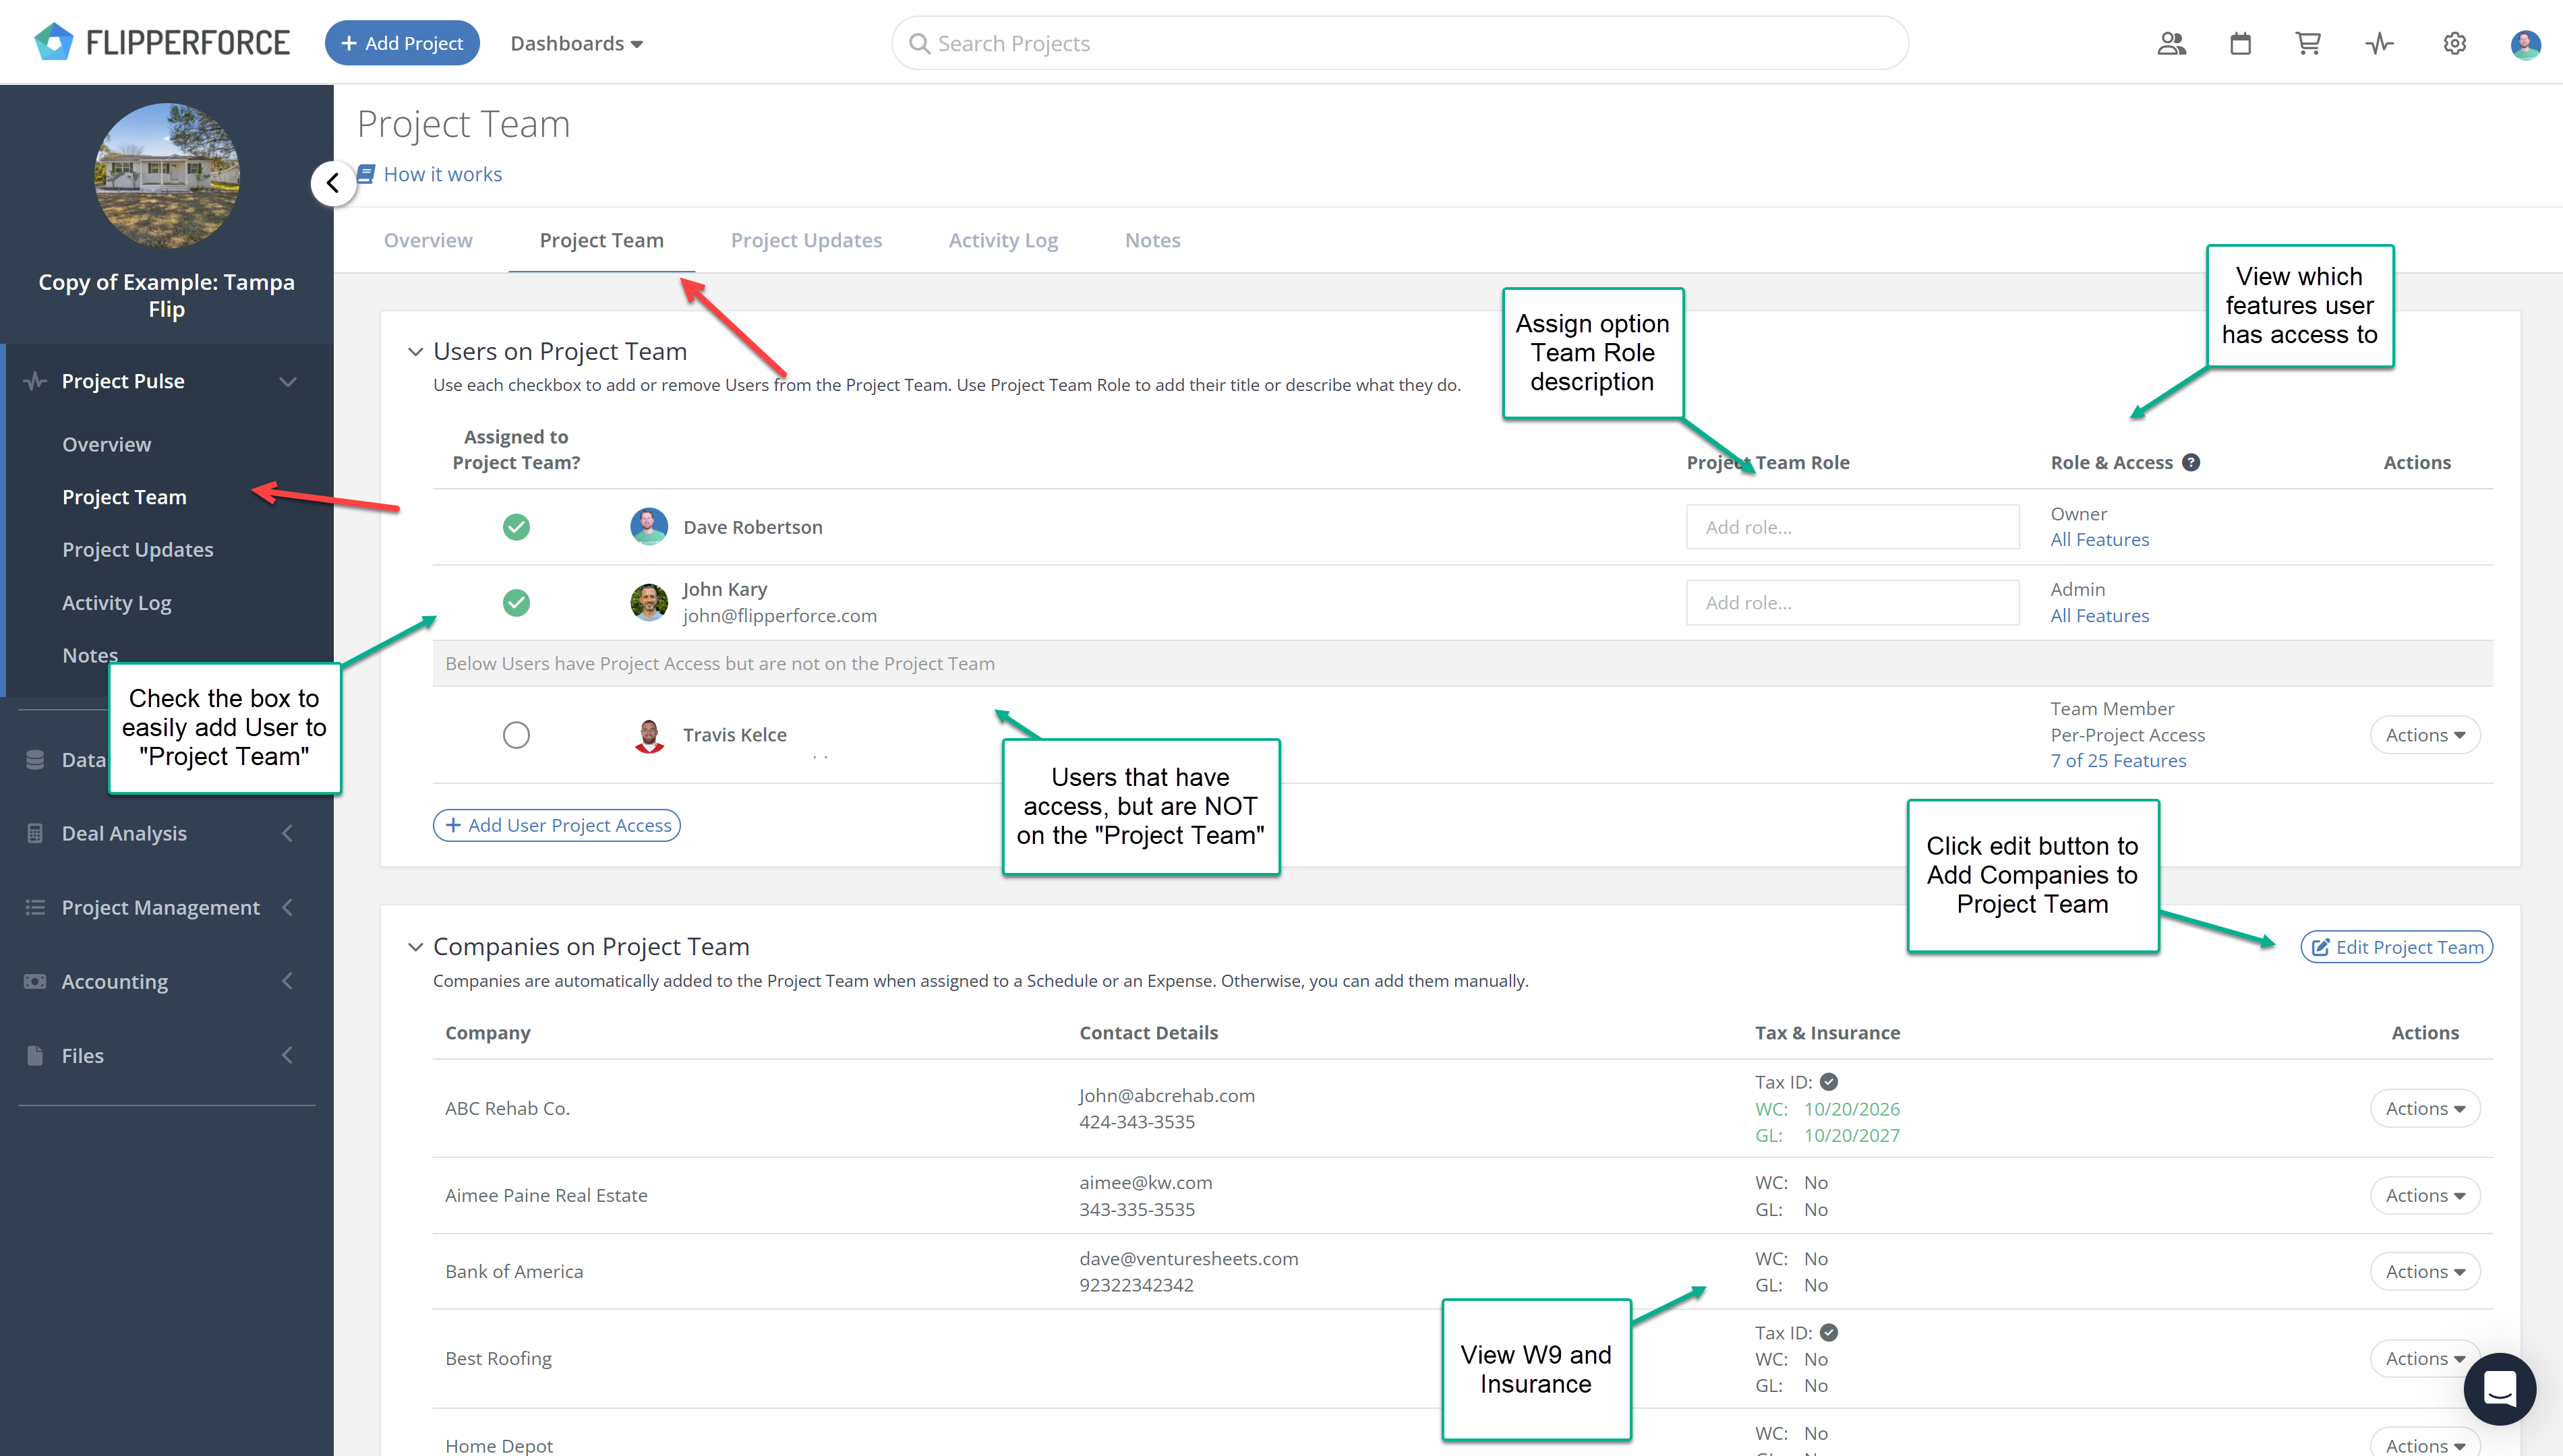Click John Kary's Add role field

point(1852,603)
